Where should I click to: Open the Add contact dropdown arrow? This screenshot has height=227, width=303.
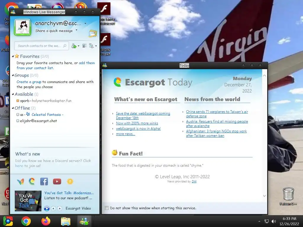(78, 46)
